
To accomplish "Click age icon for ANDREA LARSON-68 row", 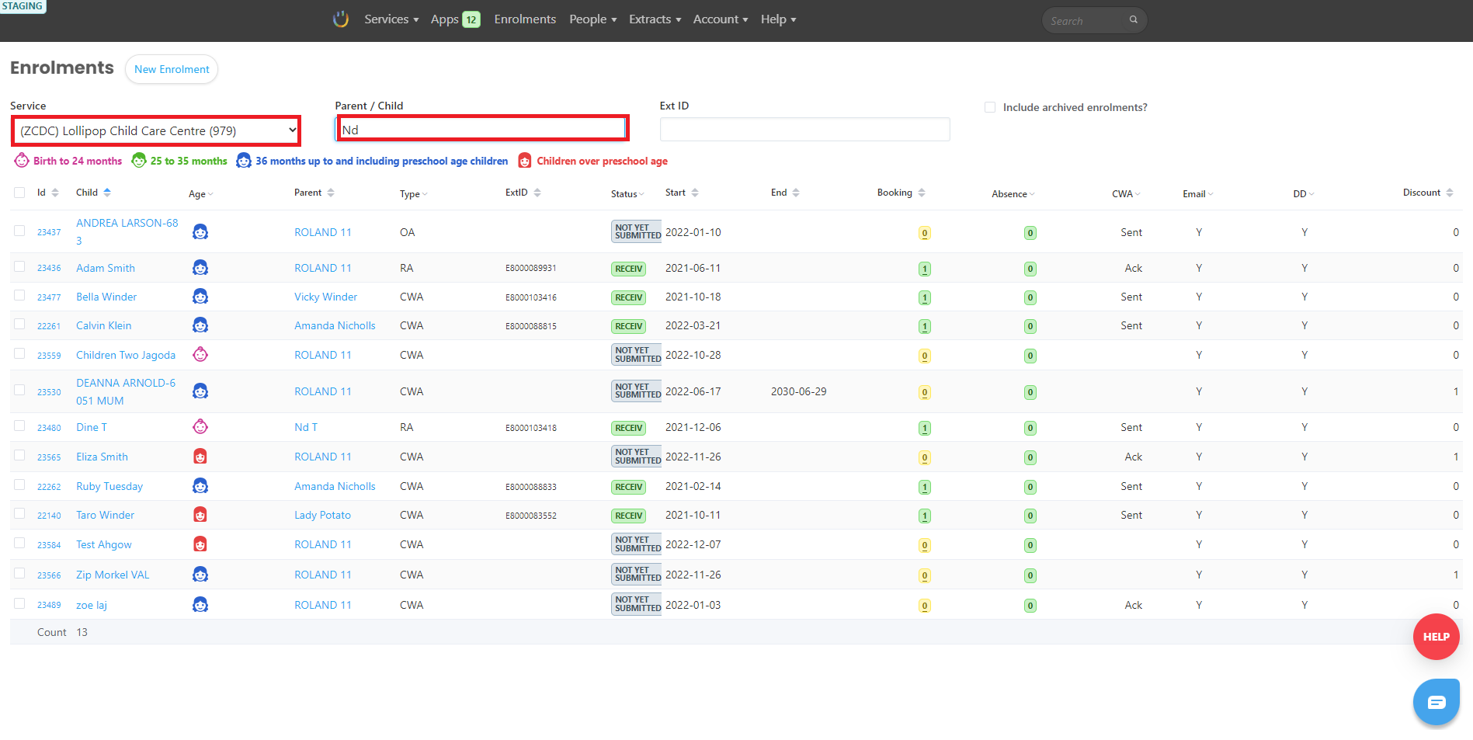I will (200, 231).
